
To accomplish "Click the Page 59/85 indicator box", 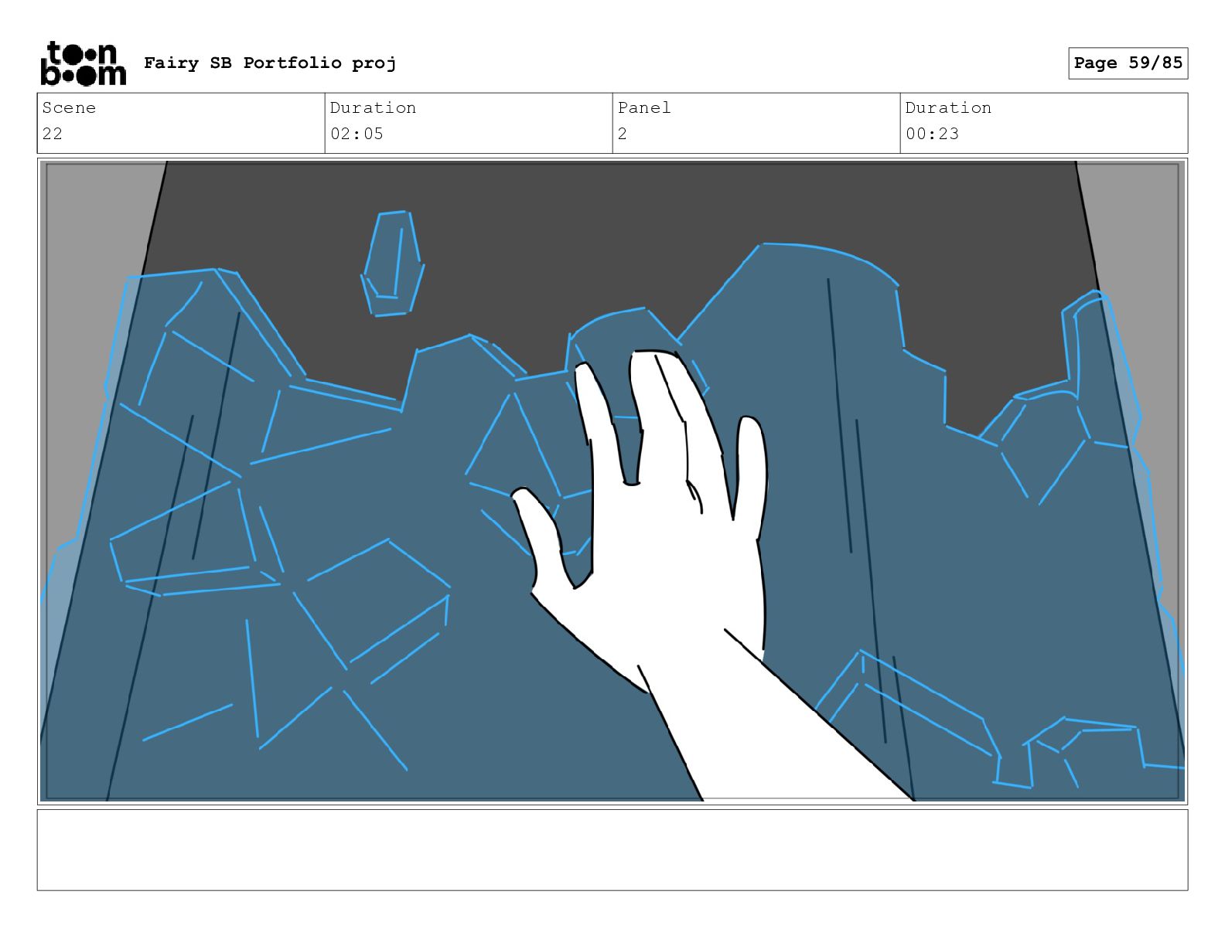I will click(x=1128, y=63).
